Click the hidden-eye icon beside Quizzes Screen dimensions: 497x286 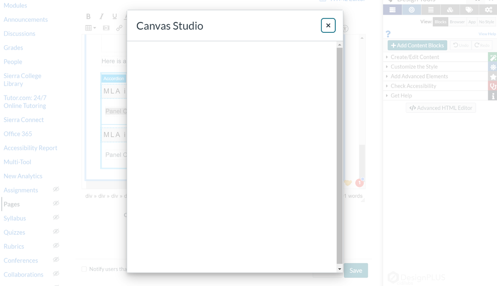56,231
